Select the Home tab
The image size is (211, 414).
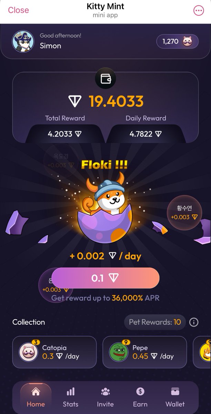click(x=36, y=397)
